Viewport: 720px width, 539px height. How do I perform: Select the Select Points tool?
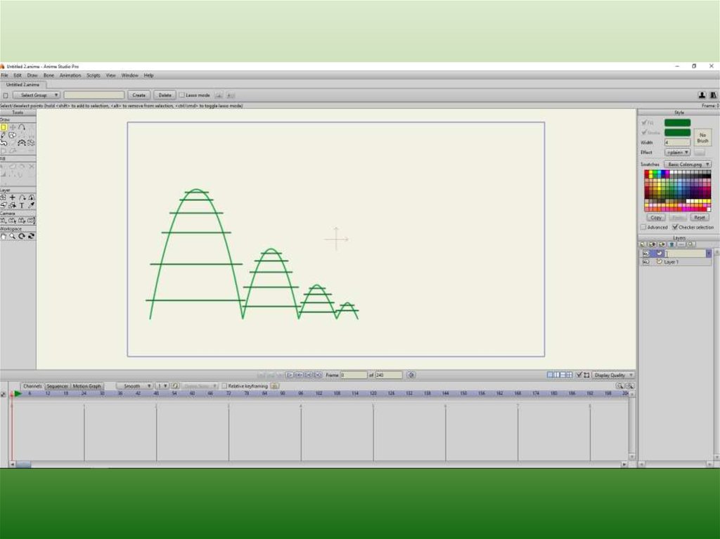pyautogui.click(x=4, y=127)
